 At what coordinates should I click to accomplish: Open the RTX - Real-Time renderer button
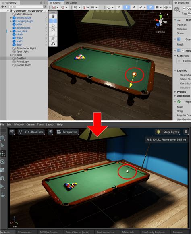tap(31, 132)
